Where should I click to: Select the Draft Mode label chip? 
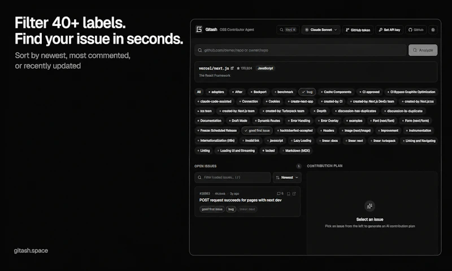(x=238, y=121)
